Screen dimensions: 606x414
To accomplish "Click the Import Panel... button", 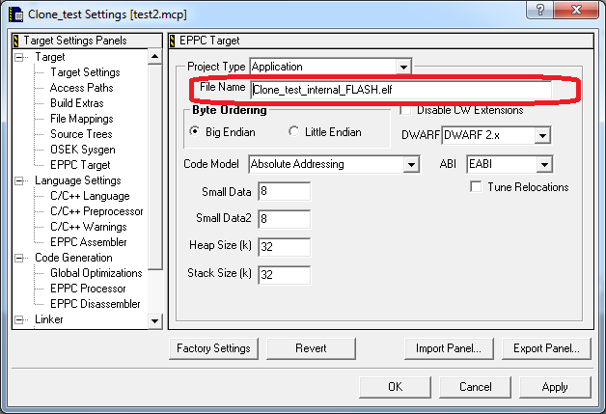I will tap(449, 348).
